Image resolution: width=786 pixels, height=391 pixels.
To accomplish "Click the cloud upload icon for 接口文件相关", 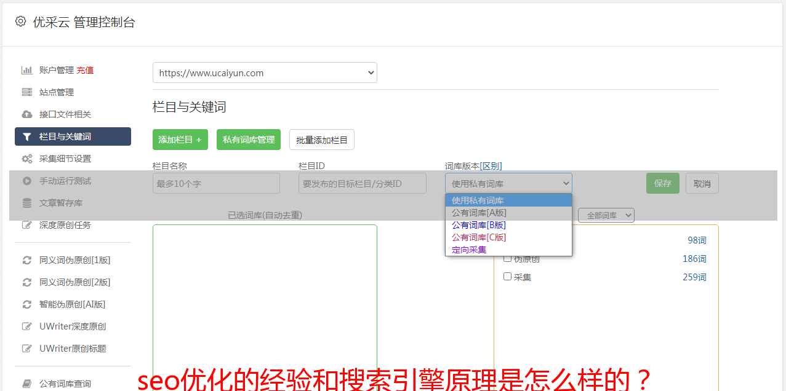I will pos(26,114).
